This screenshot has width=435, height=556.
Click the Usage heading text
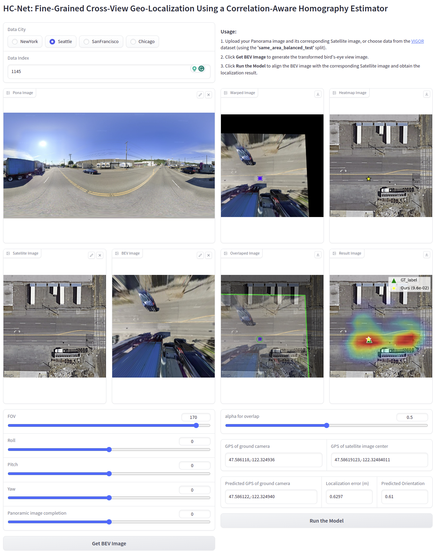point(229,32)
